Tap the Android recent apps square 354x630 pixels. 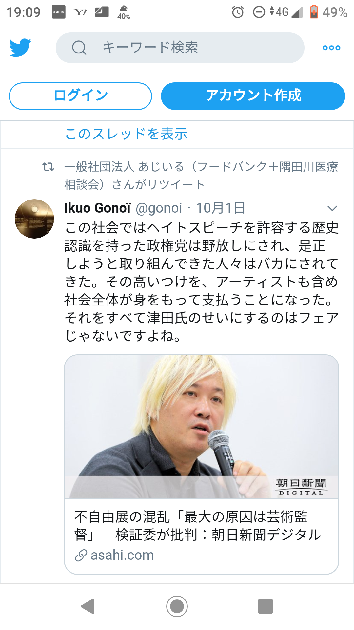coord(265,606)
